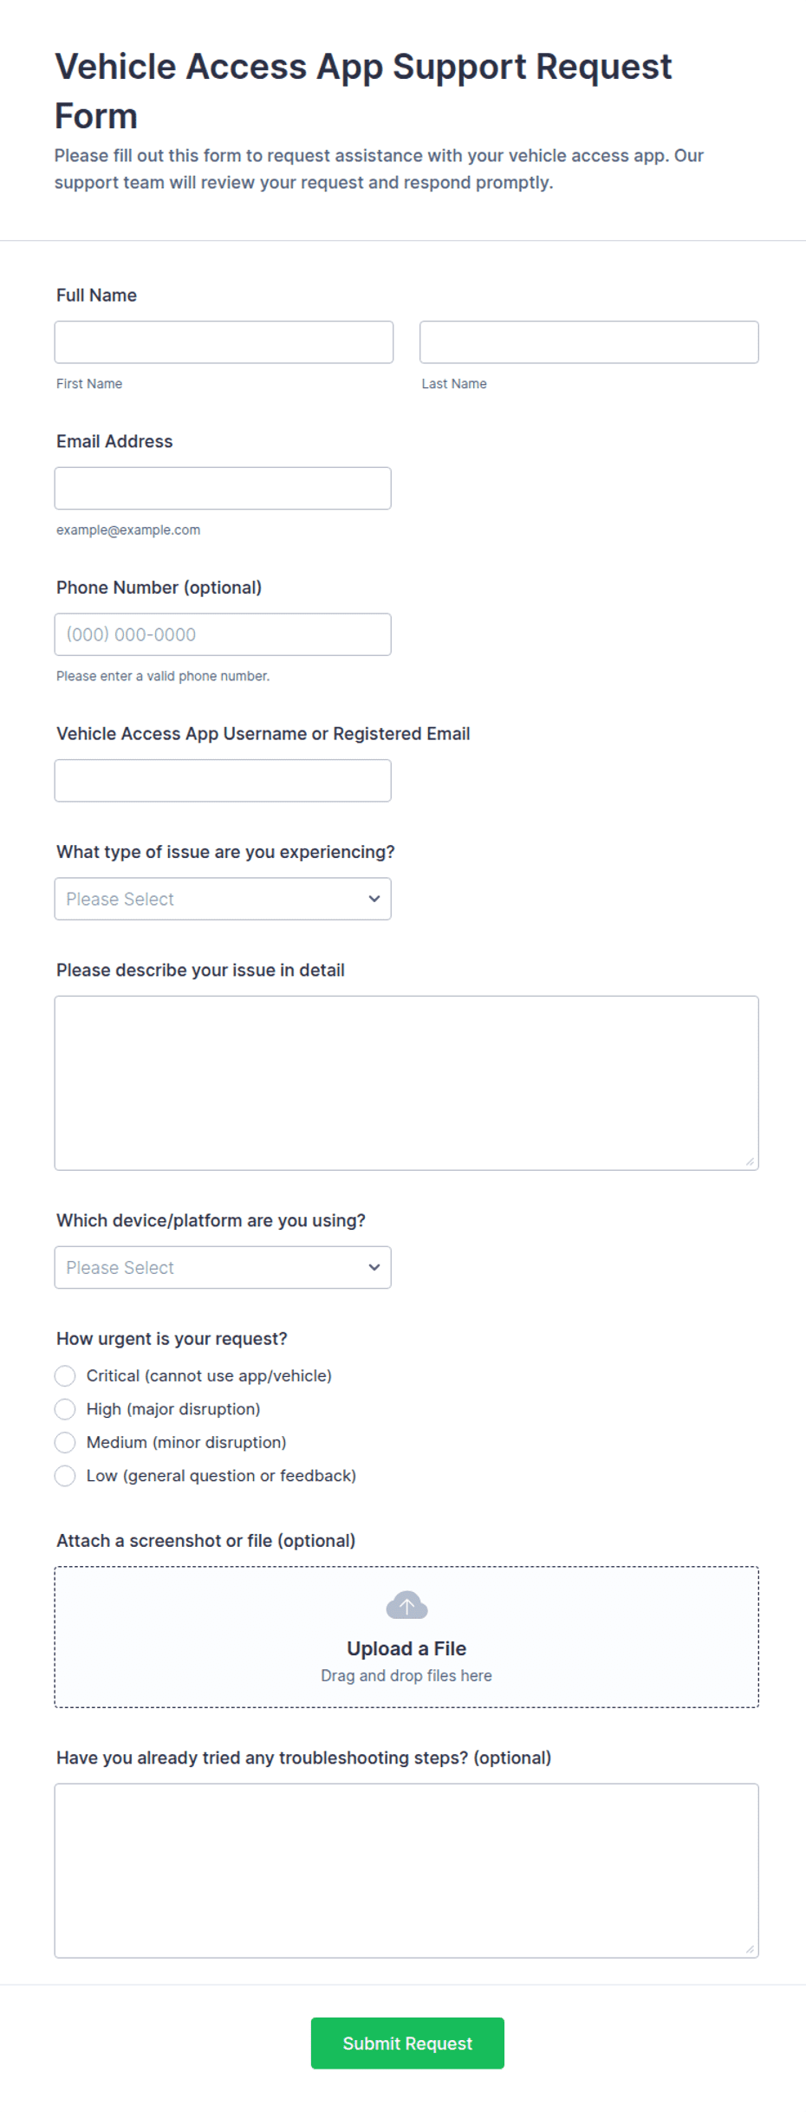Focus the Last Name input field
Image resolution: width=806 pixels, height=2112 pixels.
click(x=589, y=342)
